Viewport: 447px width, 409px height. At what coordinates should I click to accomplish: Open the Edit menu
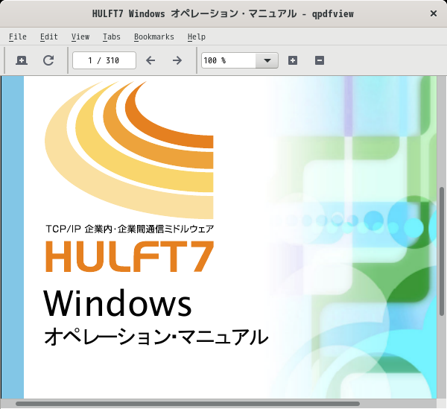48,37
